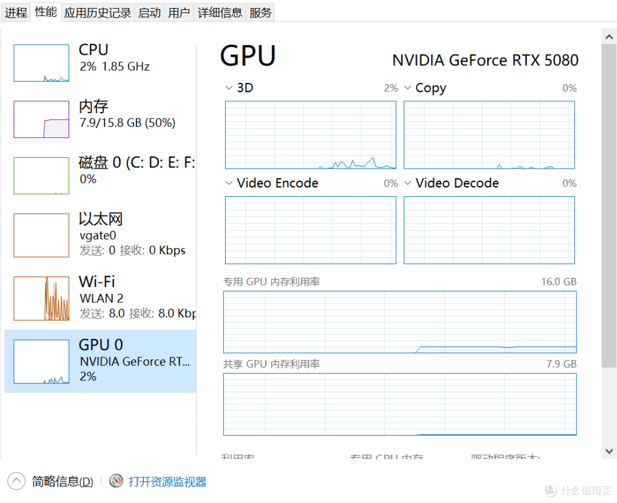Screen dimensions: 617x503
Task: Click the 共享 GPU 内存利用率 graph
Action: coord(400,404)
